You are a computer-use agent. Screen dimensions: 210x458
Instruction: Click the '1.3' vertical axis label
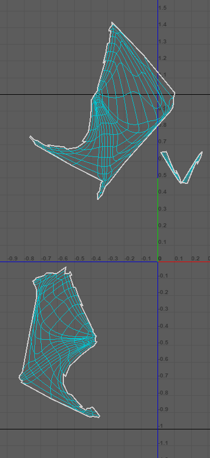(x=163, y=42)
